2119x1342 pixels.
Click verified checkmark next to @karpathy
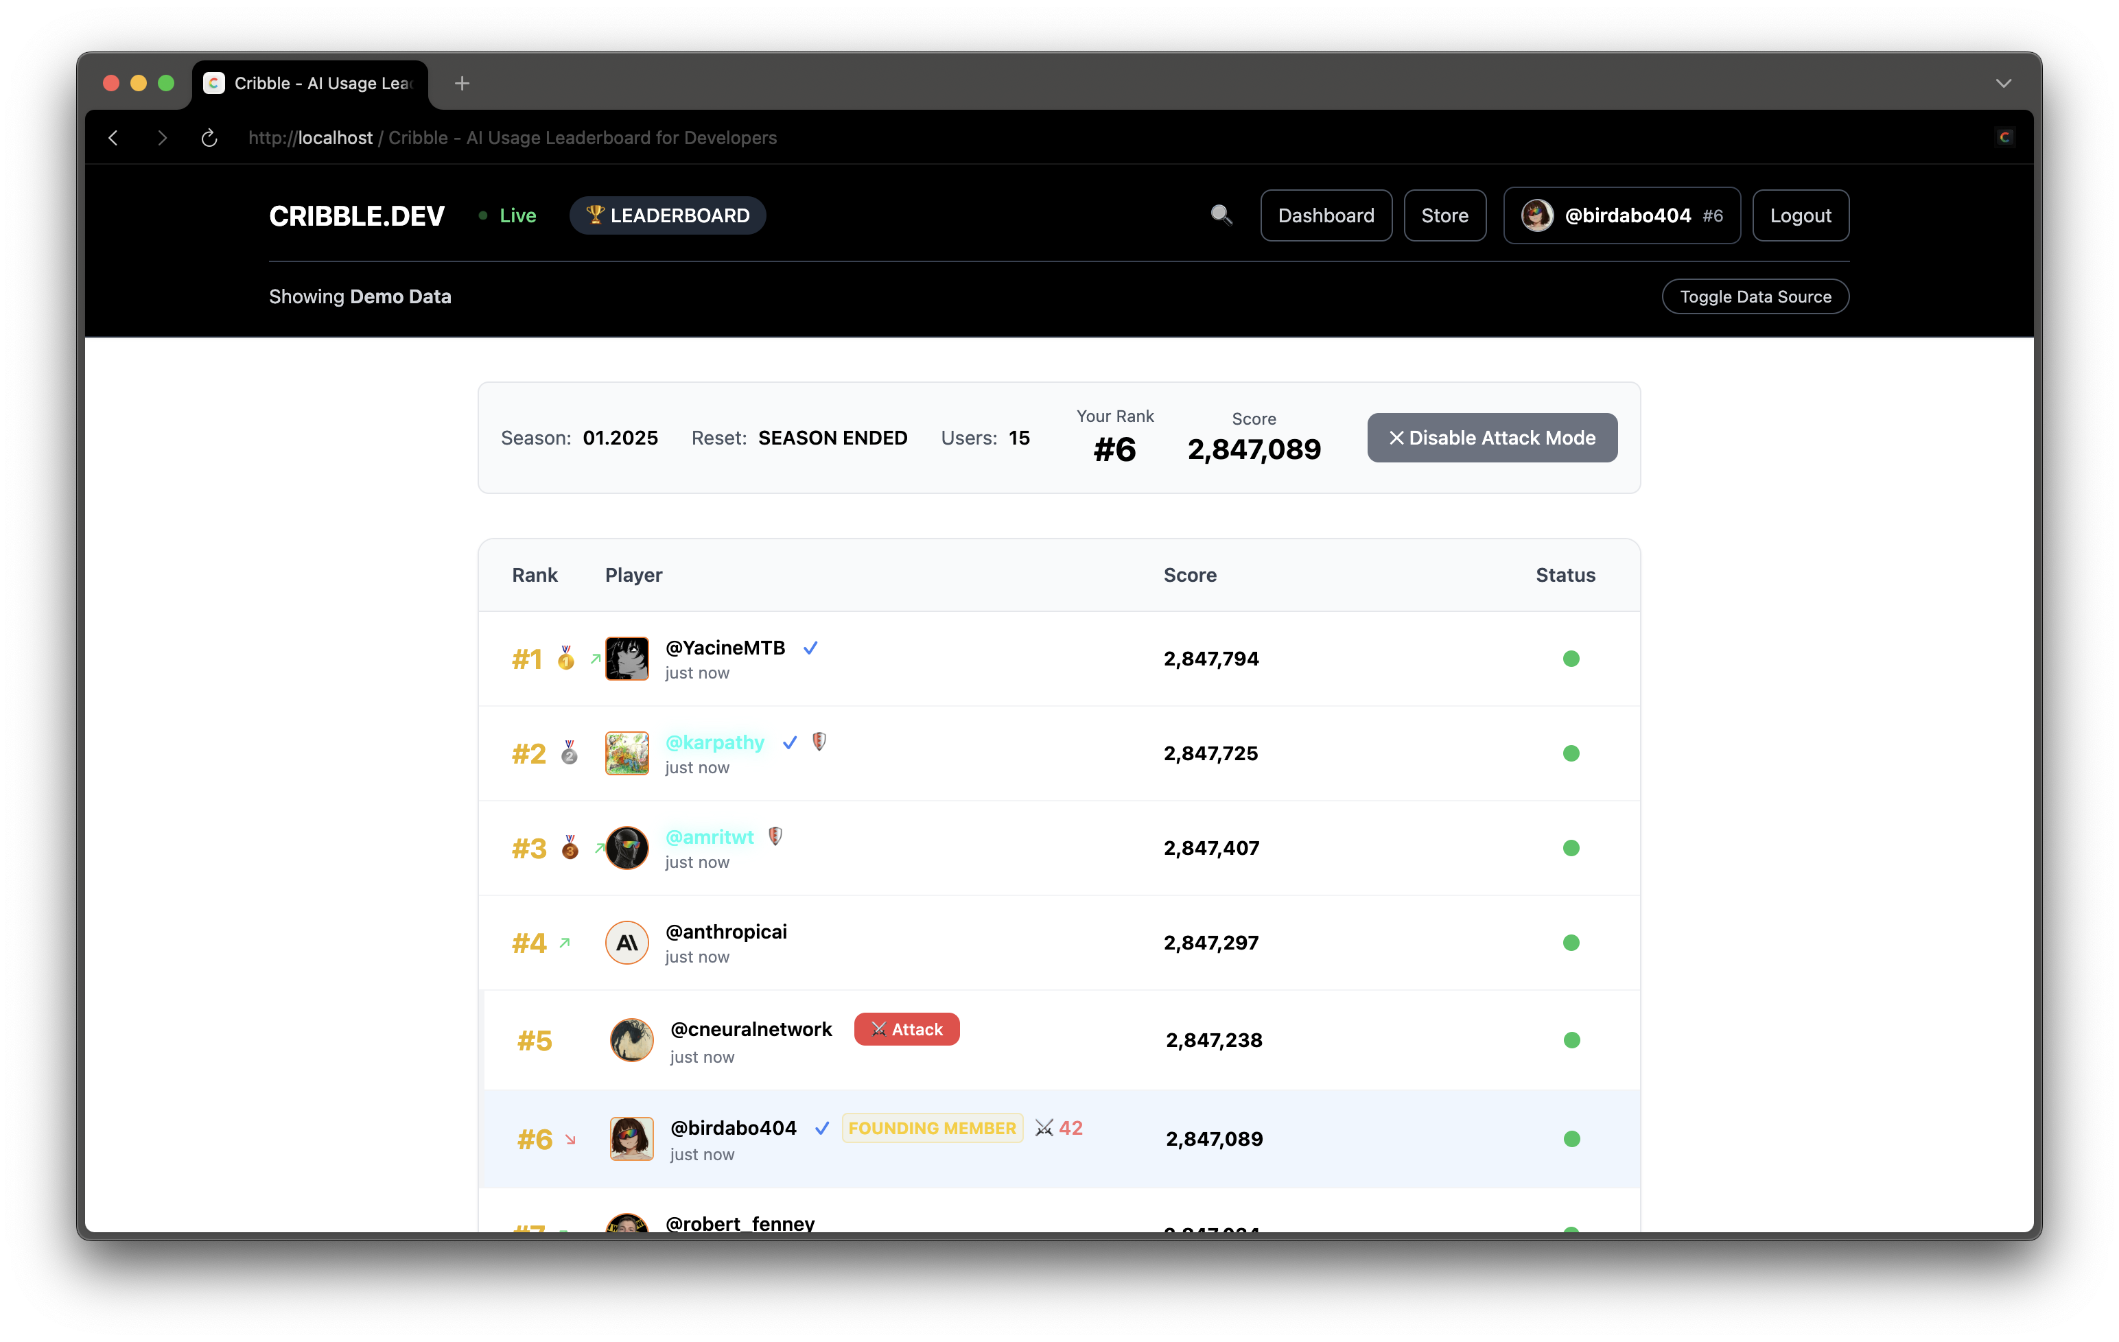(791, 743)
